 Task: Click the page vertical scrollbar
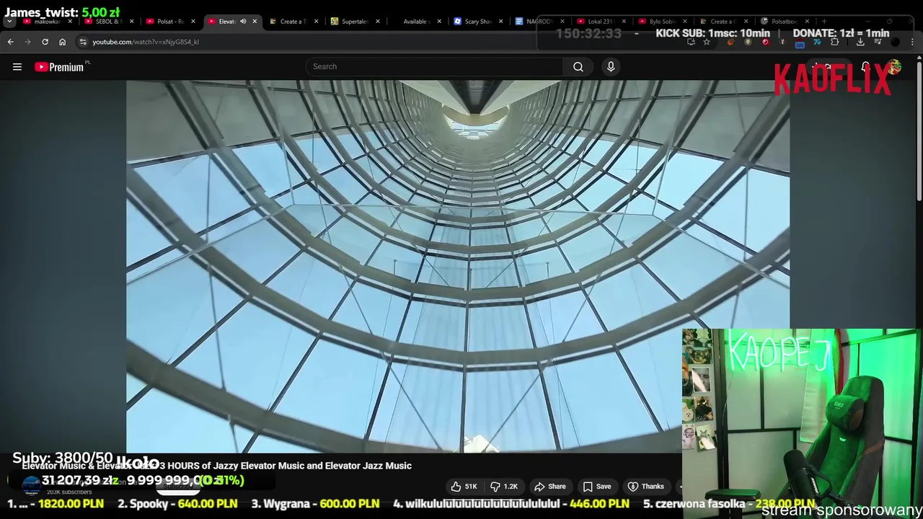pos(919,130)
